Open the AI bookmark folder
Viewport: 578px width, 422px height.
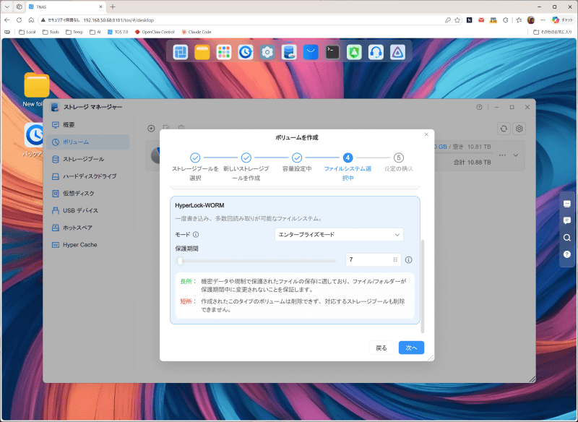click(x=95, y=32)
